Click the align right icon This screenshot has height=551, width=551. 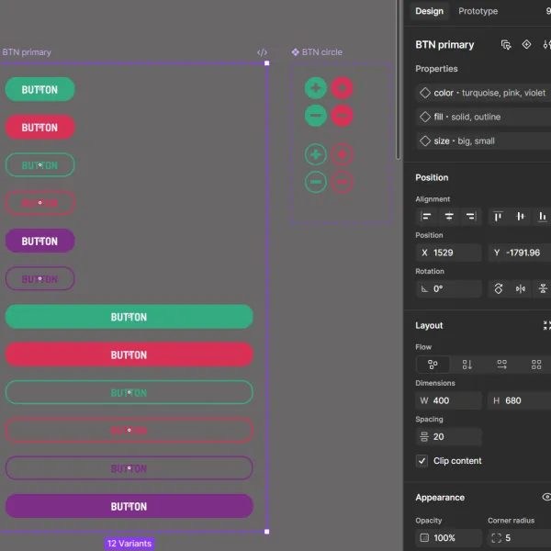(471, 217)
